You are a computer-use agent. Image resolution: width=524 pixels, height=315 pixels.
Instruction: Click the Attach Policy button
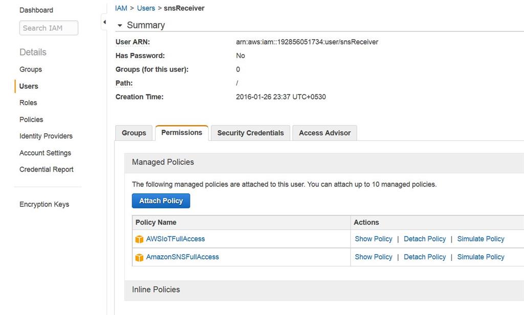point(161,201)
